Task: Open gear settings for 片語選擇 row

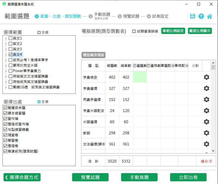Action: (x=207, y=122)
